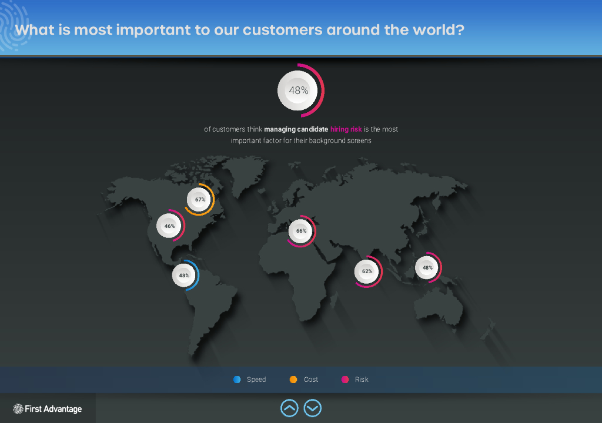Screen dimensions: 602x423
Task: Select the 62% India risk indicator
Action: click(x=367, y=271)
